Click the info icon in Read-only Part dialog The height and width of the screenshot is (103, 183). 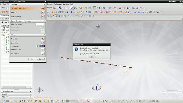(x=76, y=49)
